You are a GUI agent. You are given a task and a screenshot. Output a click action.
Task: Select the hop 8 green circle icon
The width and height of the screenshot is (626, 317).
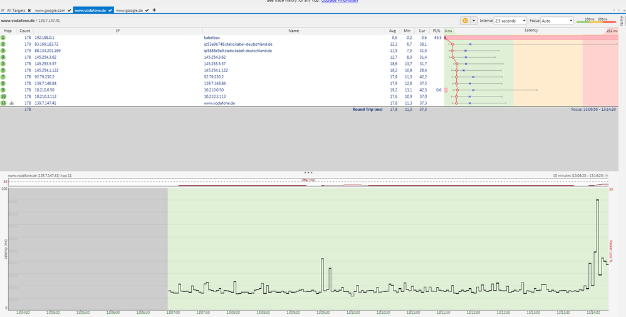[x=3, y=83]
